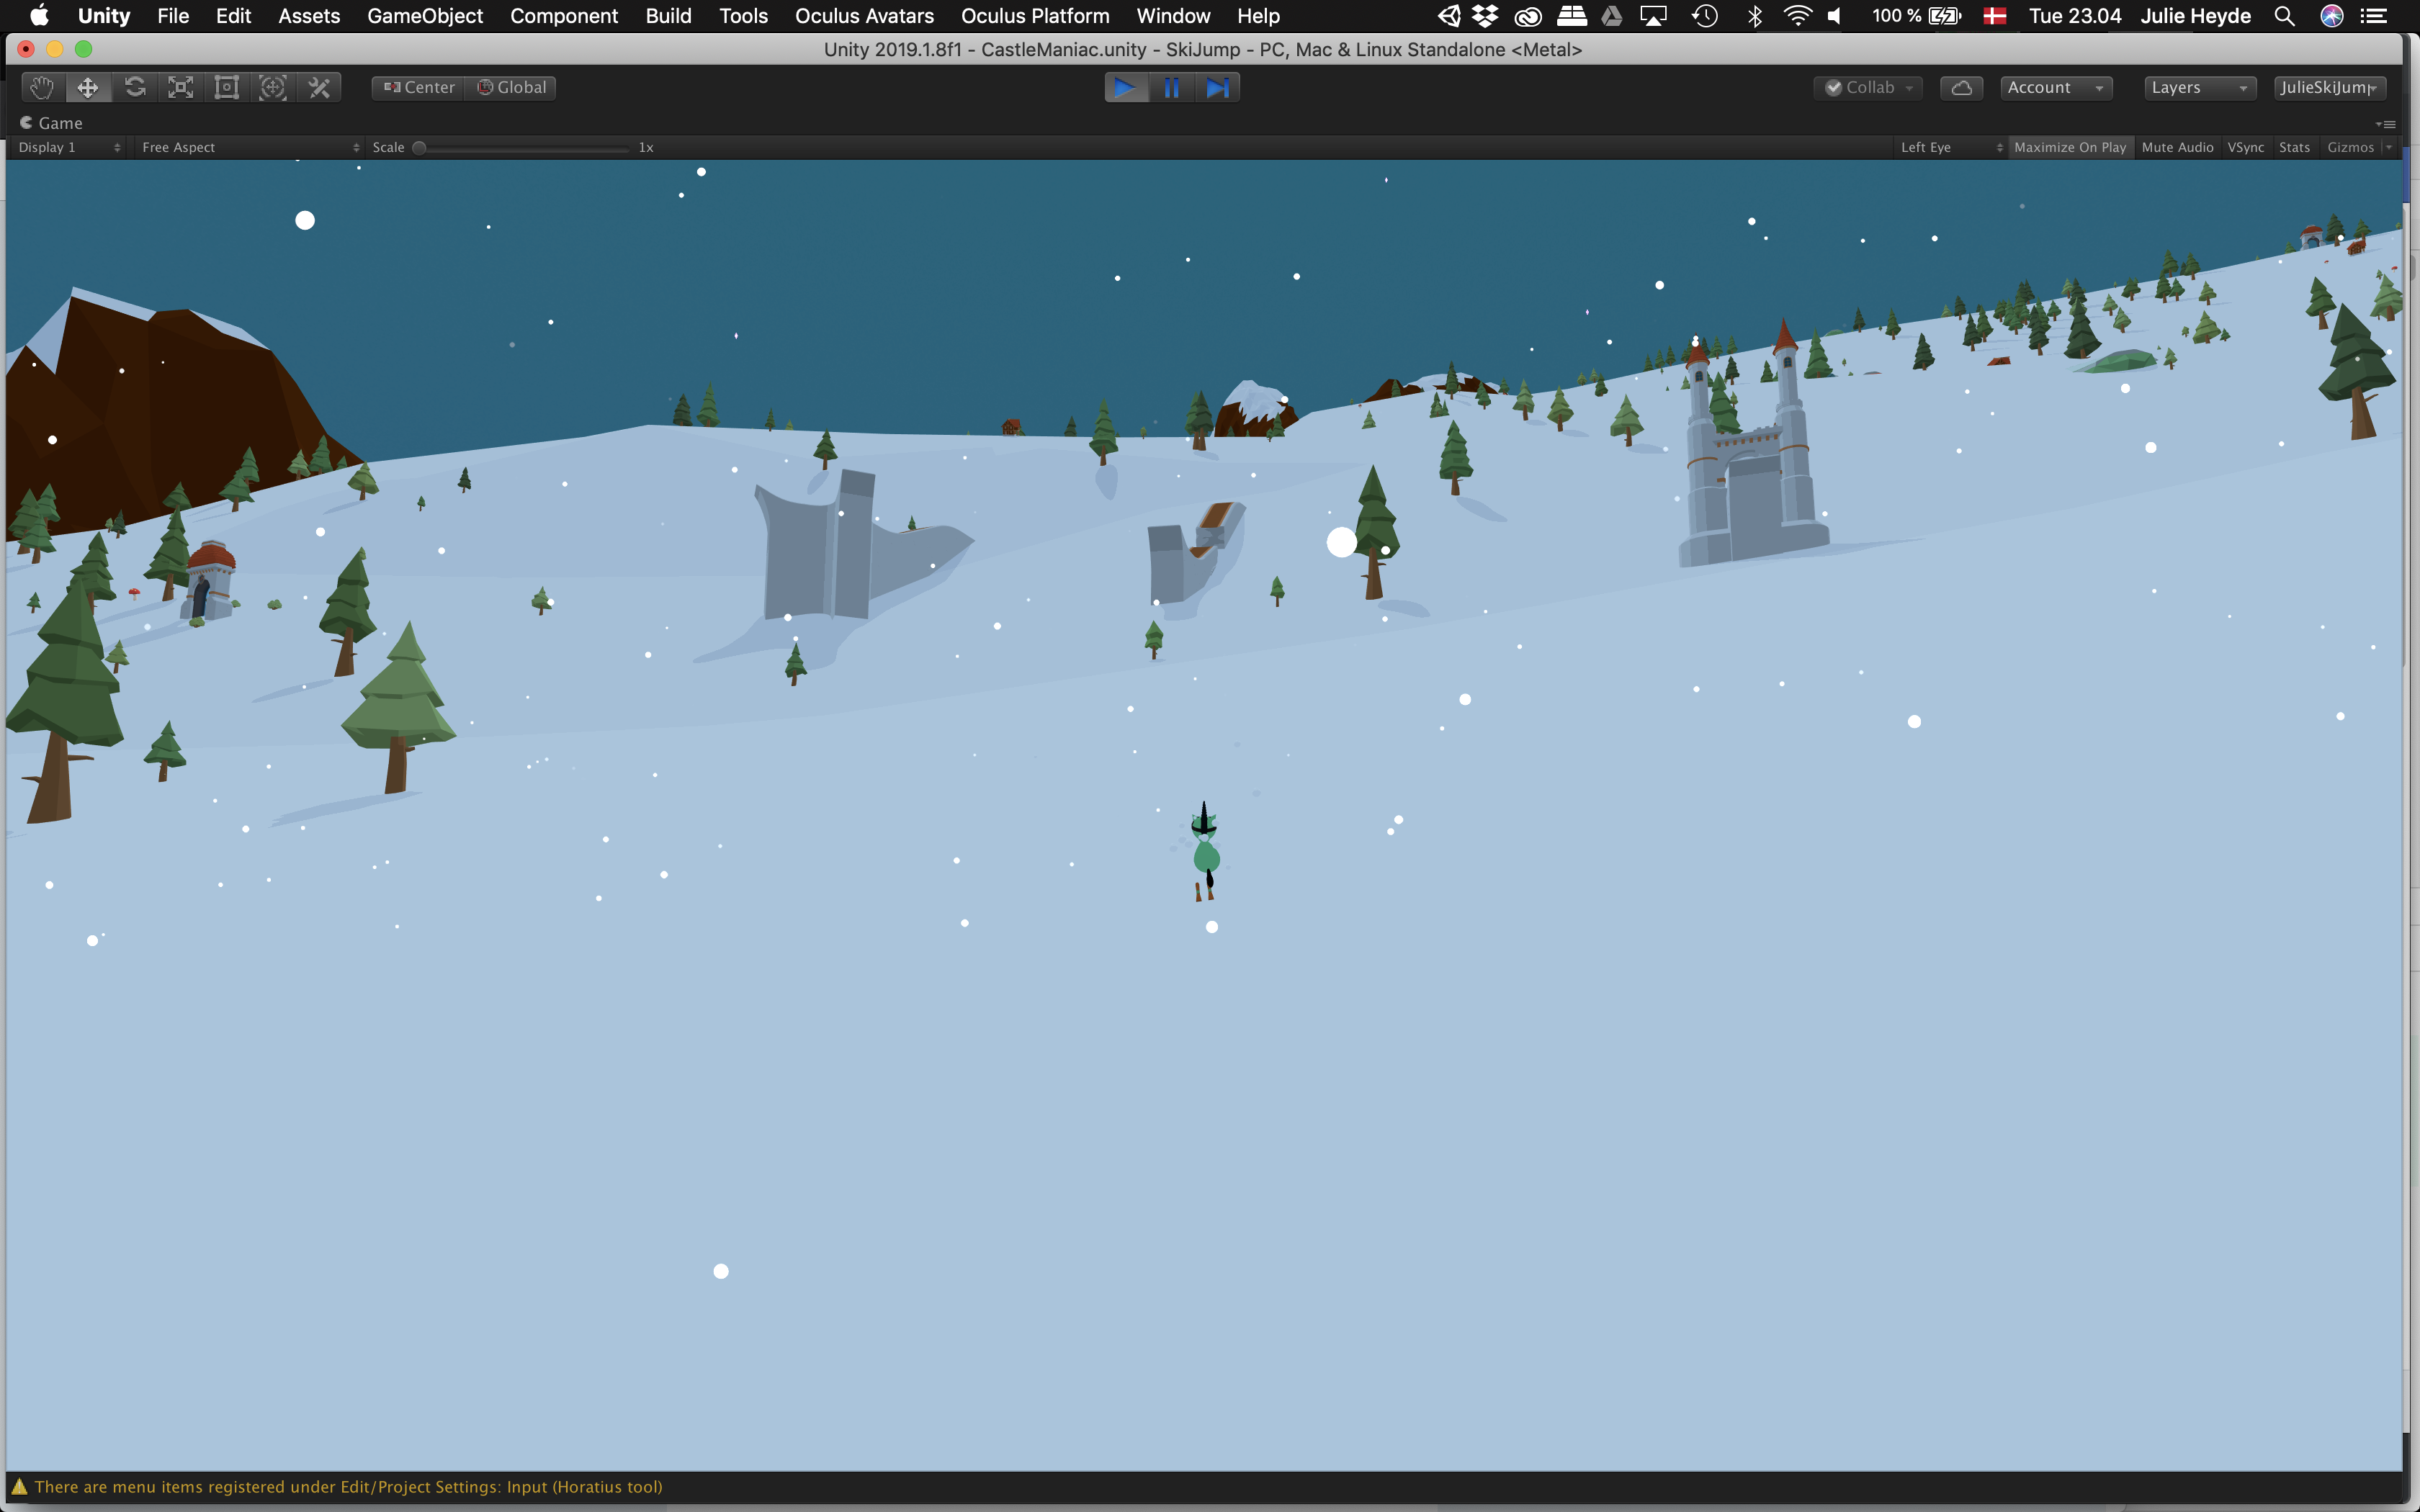2420x1512 pixels.
Task: Select the Rect transform tool
Action: [x=227, y=88]
